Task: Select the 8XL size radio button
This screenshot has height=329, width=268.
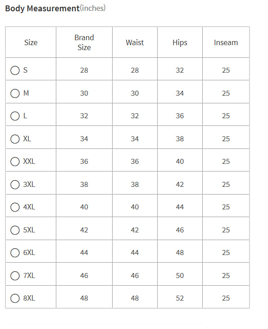Action: (15, 298)
